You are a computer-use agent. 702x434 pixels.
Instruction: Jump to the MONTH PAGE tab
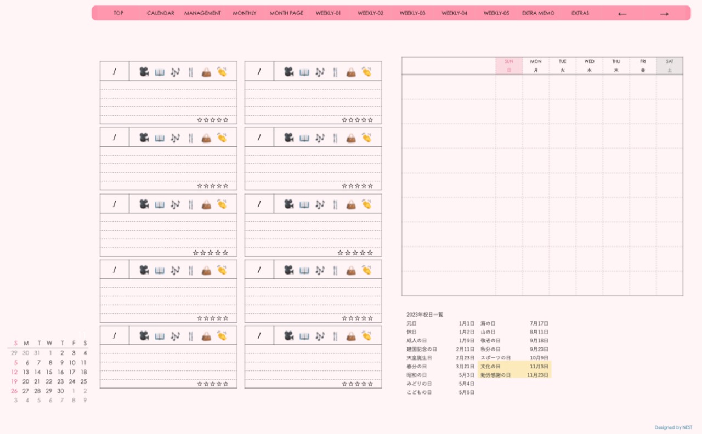[286, 13]
